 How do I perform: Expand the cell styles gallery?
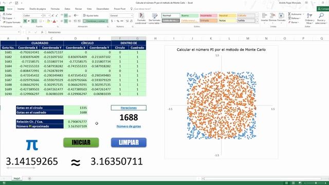257,22
